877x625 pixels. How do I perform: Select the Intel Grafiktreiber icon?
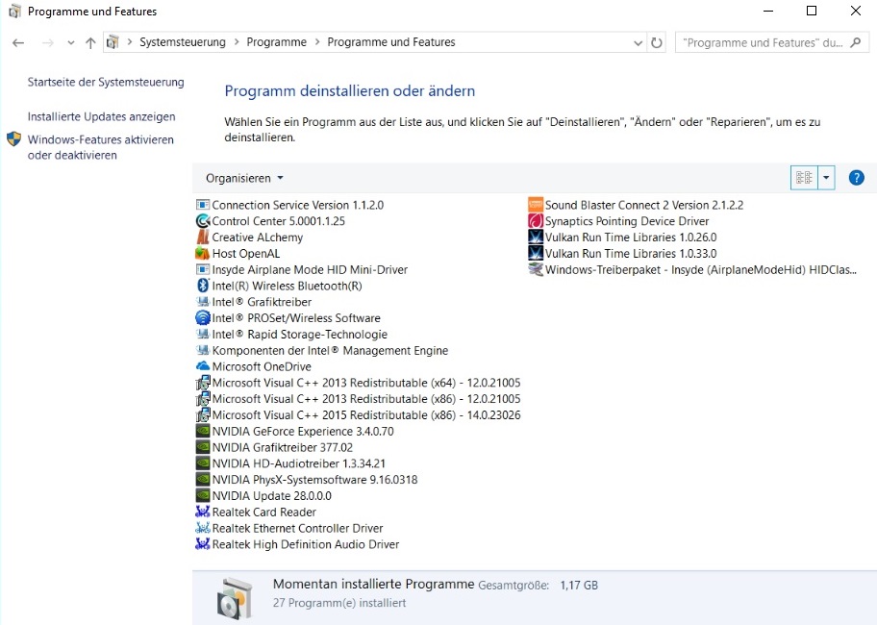[x=203, y=302]
